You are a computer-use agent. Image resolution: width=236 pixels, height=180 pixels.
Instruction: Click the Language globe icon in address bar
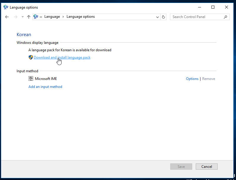pos(36,17)
